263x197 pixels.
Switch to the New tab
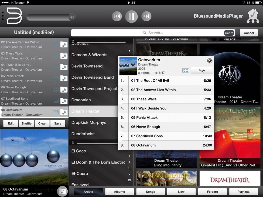pyautogui.click(x=181, y=192)
